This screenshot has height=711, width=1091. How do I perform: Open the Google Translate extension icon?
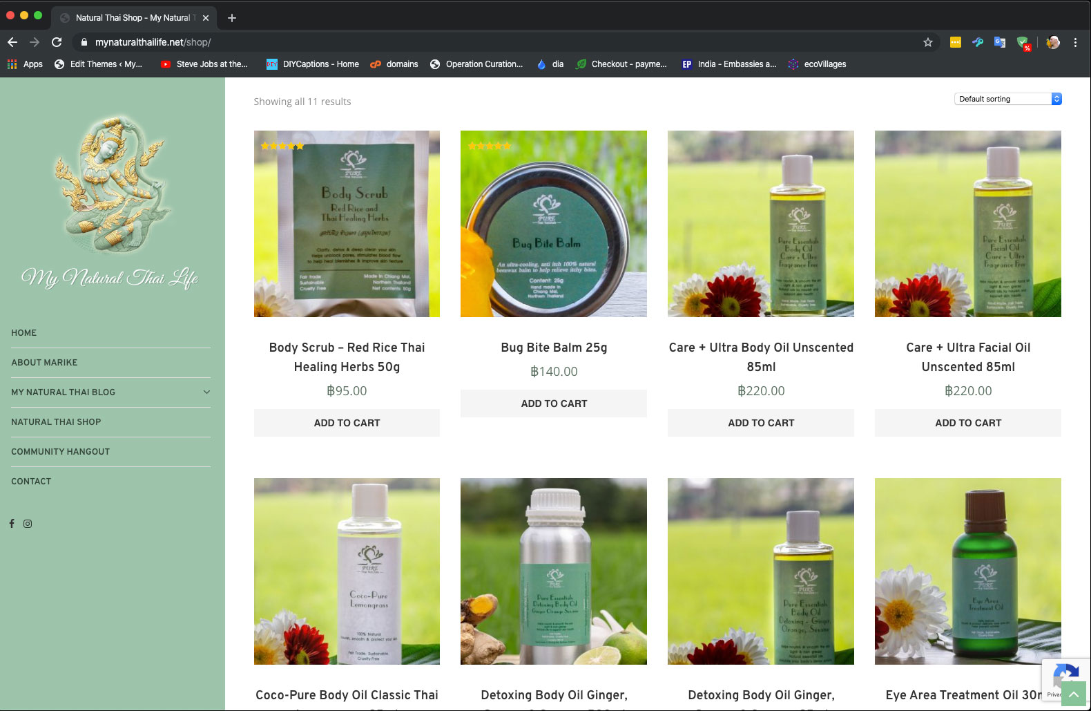[x=1000, y=42]
